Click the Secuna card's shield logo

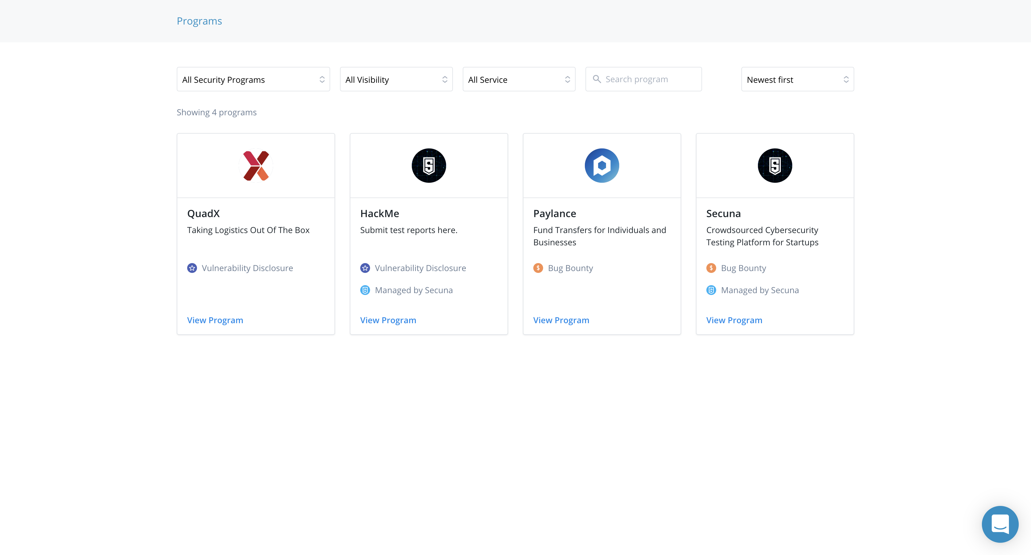(x=774, y=166)
